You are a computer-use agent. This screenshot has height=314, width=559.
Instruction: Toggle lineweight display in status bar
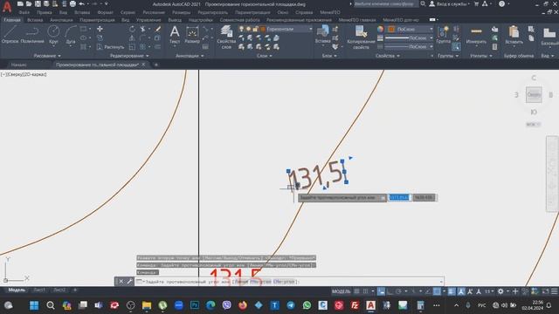pos(452,291)
